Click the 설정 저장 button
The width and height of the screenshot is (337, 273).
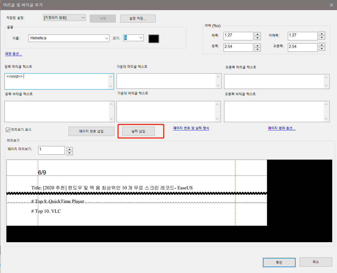pos(138,19)
